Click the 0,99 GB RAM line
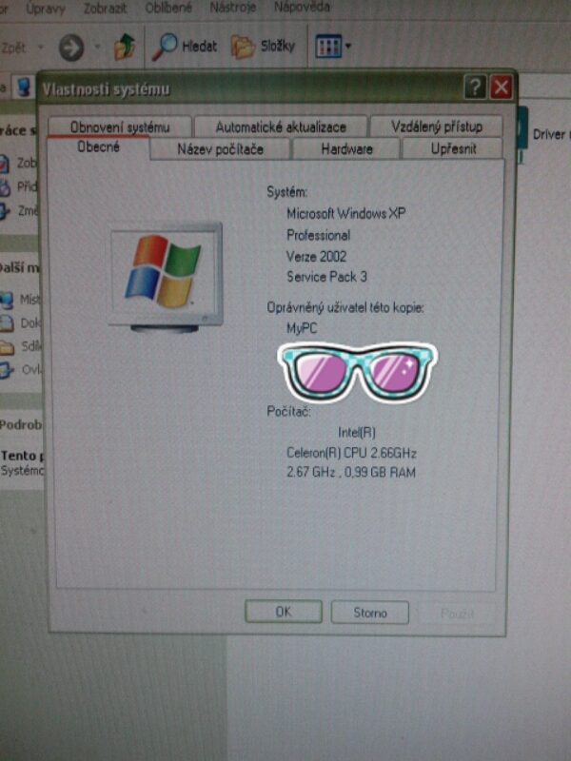 (350, 472)
